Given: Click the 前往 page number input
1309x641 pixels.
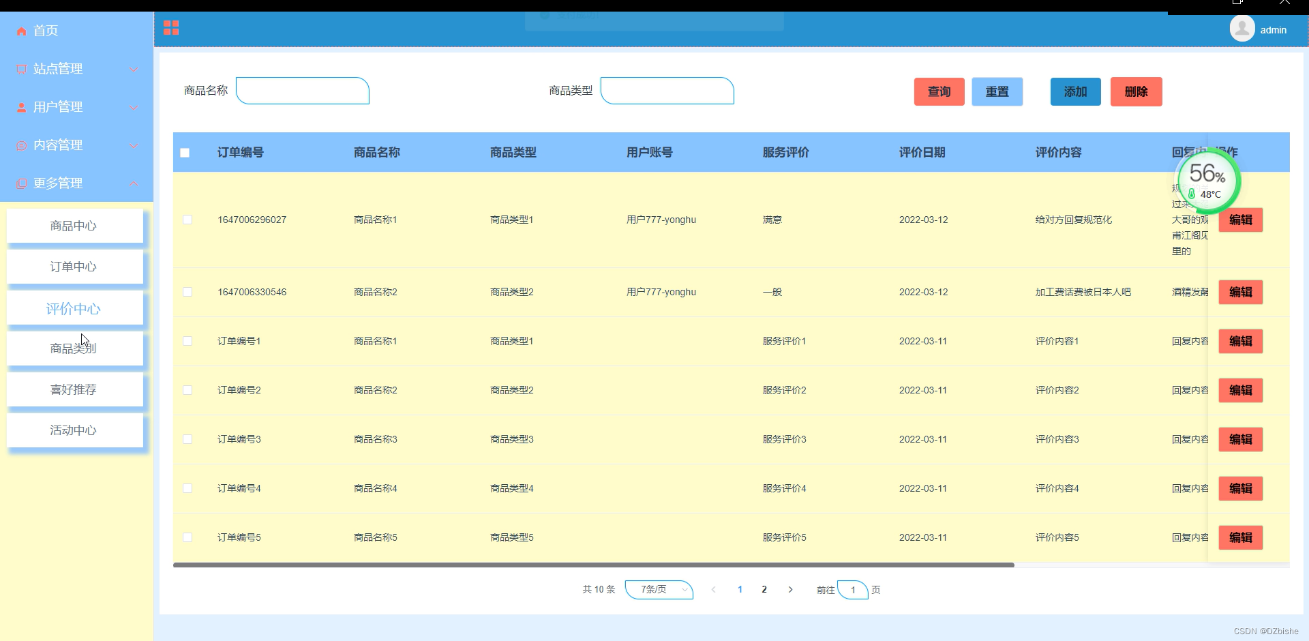Looking at the screenshot, I should (852, 590).
